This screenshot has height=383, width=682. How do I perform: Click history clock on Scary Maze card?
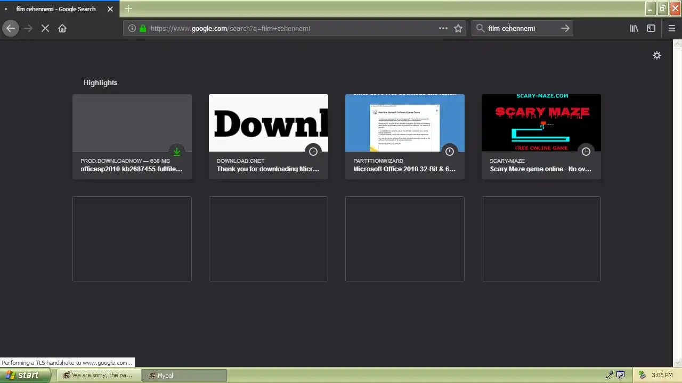(586, 152)
